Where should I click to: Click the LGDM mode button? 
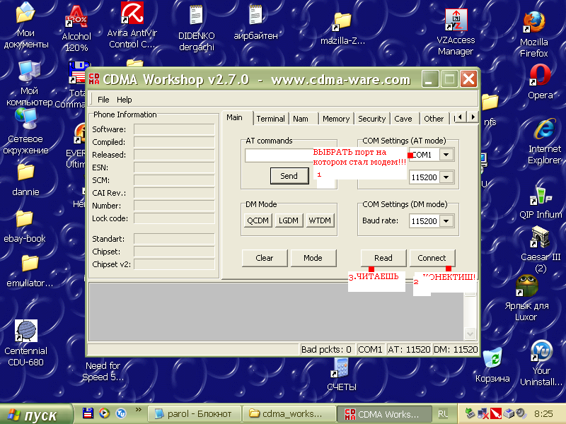[289, 220]
